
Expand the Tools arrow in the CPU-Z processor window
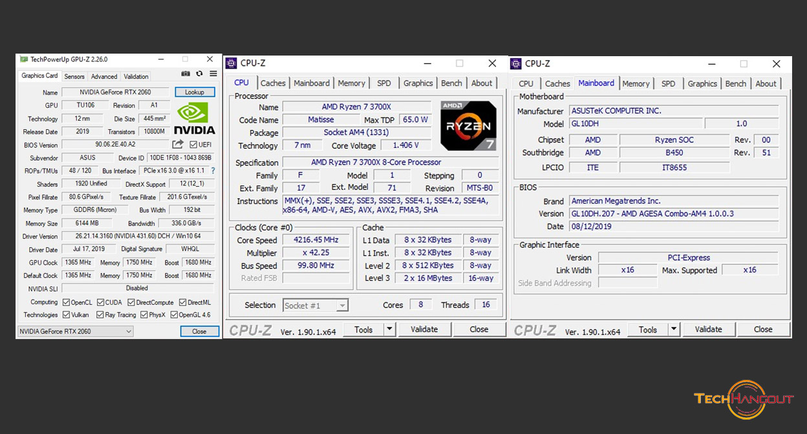(x=389, y=329)
